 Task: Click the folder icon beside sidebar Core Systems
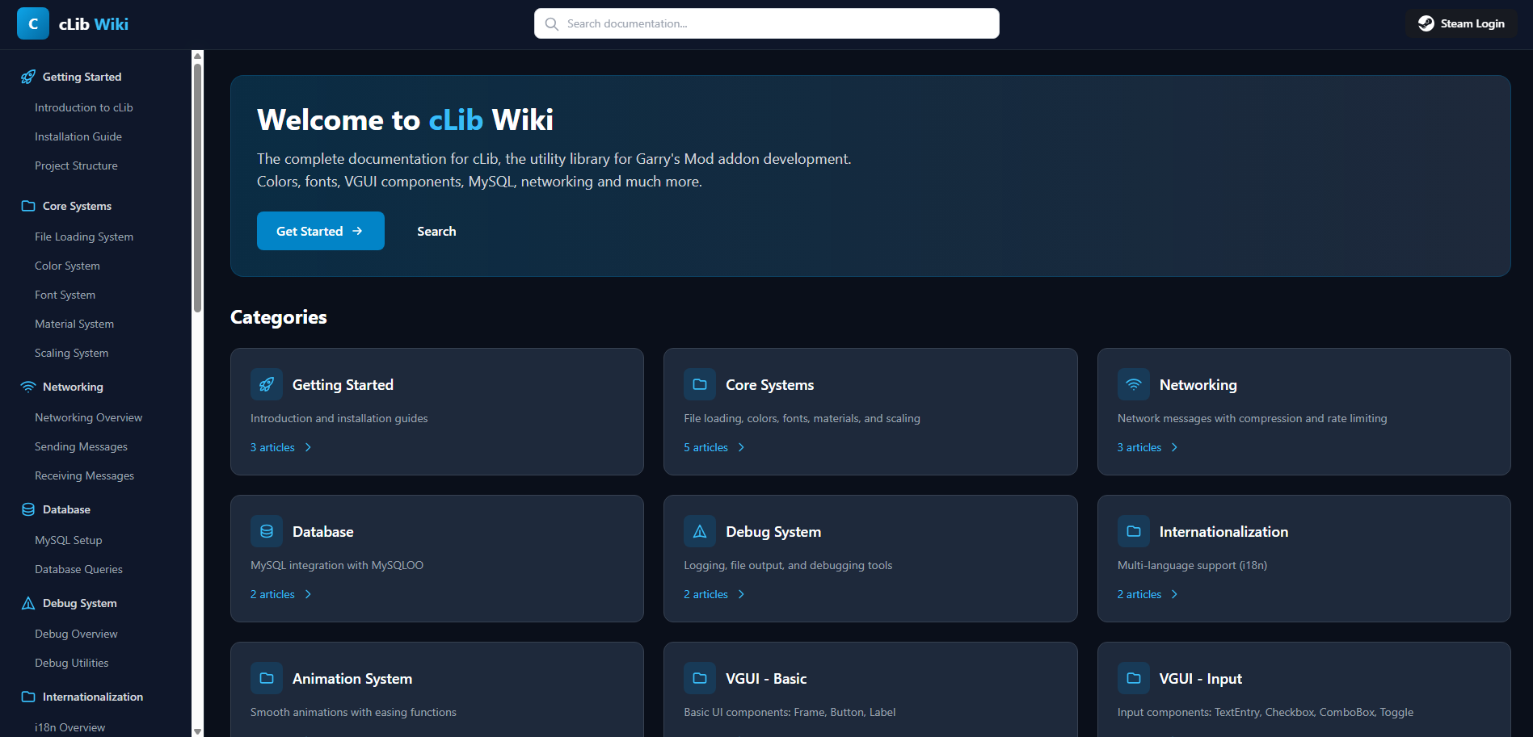[28, 206]
